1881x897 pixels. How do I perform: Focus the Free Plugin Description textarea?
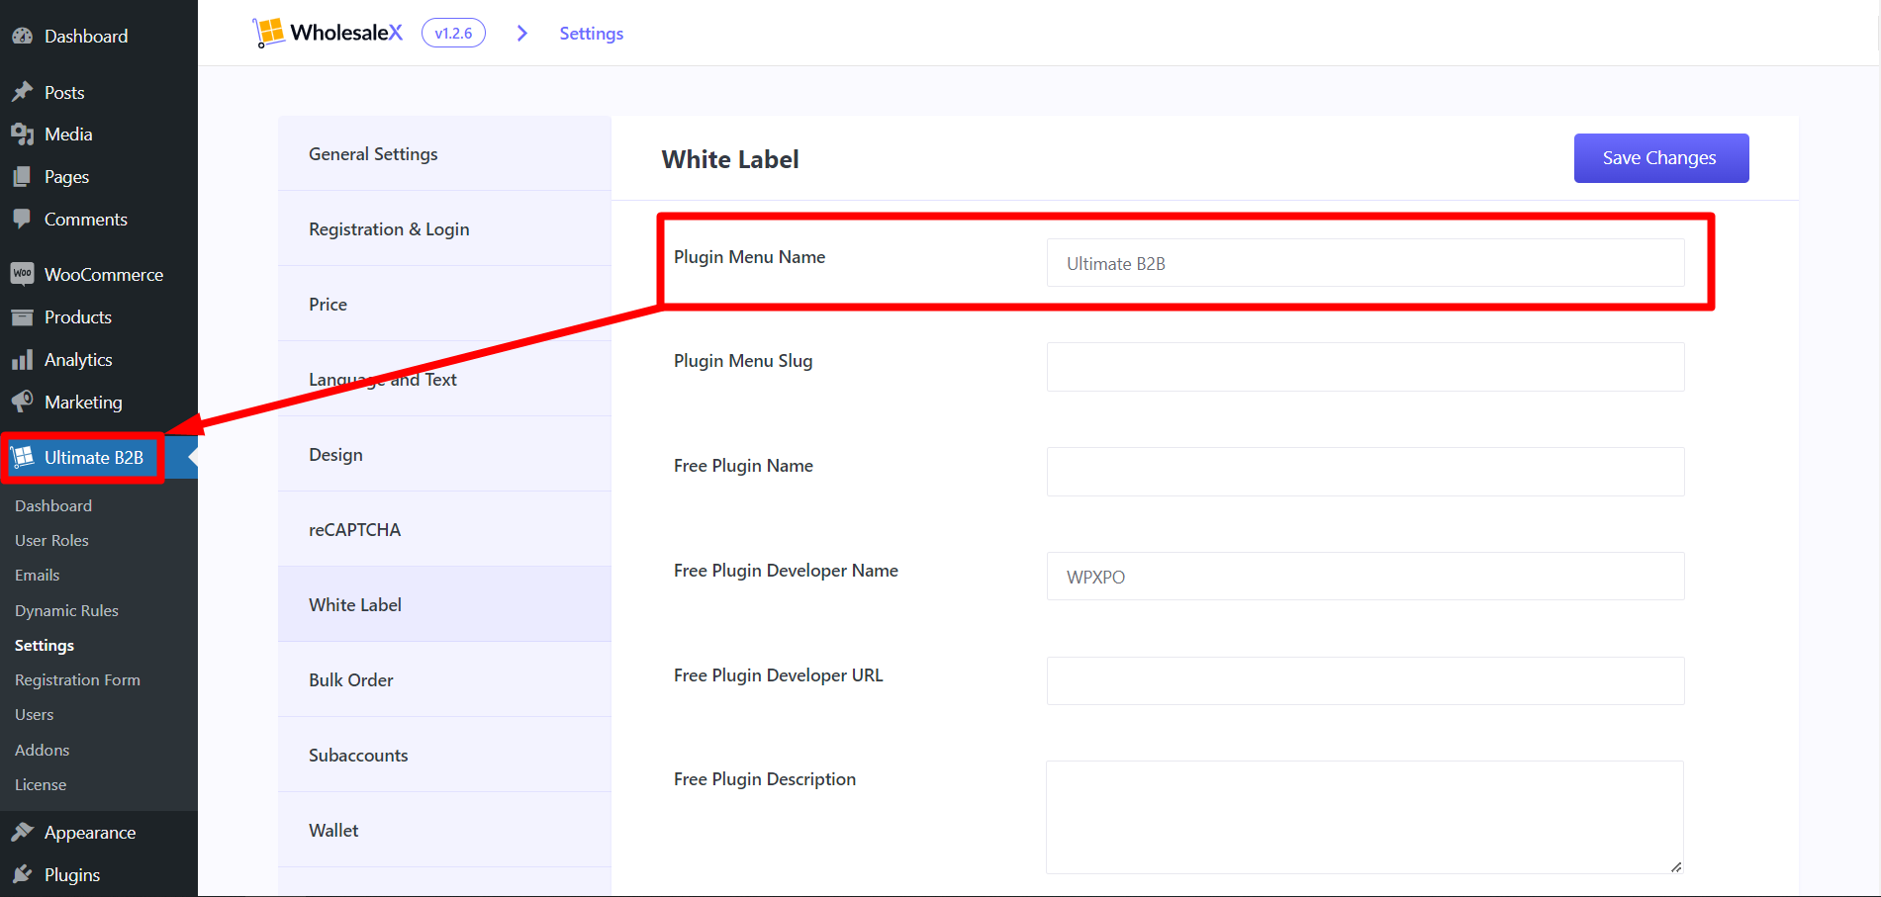pos(1365,817)
